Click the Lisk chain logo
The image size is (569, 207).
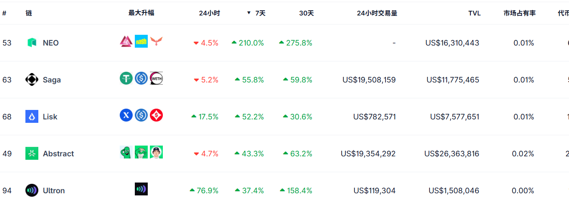point(32,116)
